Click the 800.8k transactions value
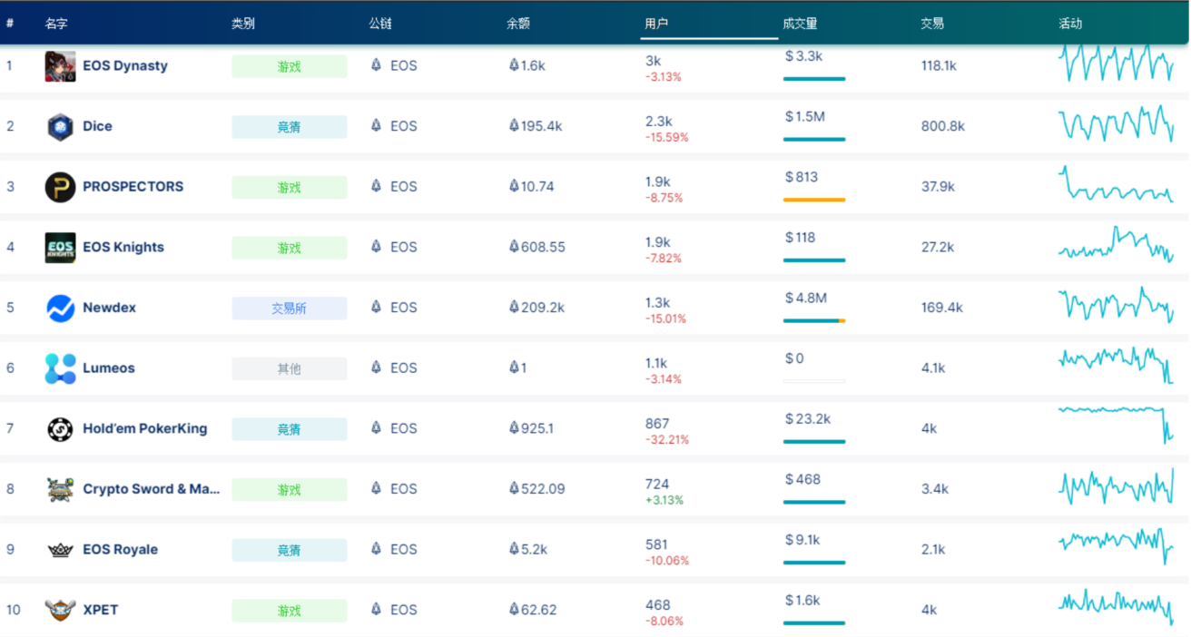The image size is (1191, 637). pos(943,126)
